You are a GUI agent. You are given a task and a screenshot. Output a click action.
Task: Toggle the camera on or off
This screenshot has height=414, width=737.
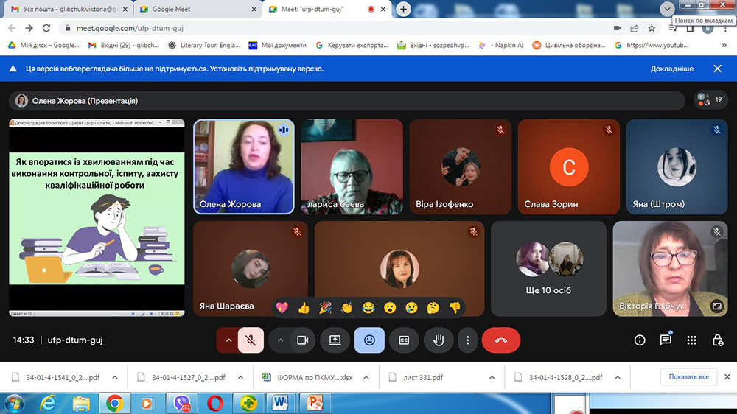(301, 340)
